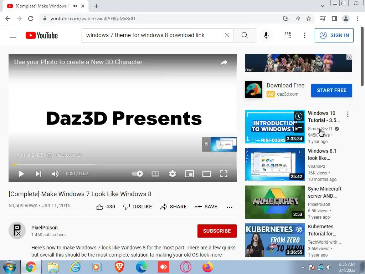Open a new browser tab
This screenshot has width=365, height=274.
[x=96, y=6]
